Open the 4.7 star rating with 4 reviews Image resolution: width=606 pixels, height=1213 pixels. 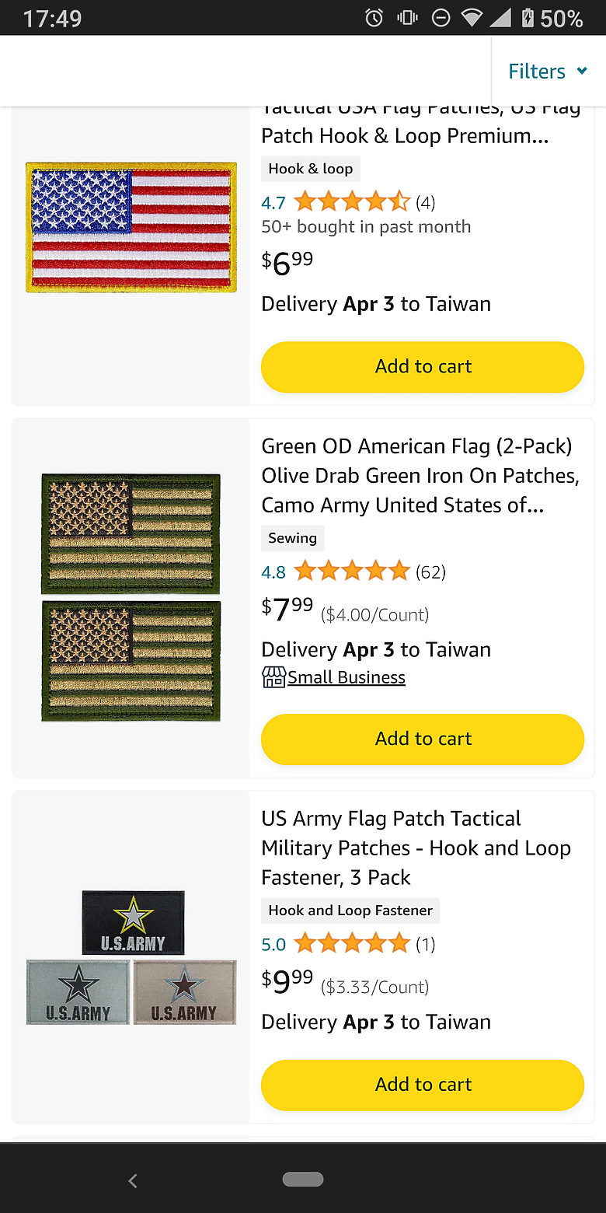tap(352, 203)
